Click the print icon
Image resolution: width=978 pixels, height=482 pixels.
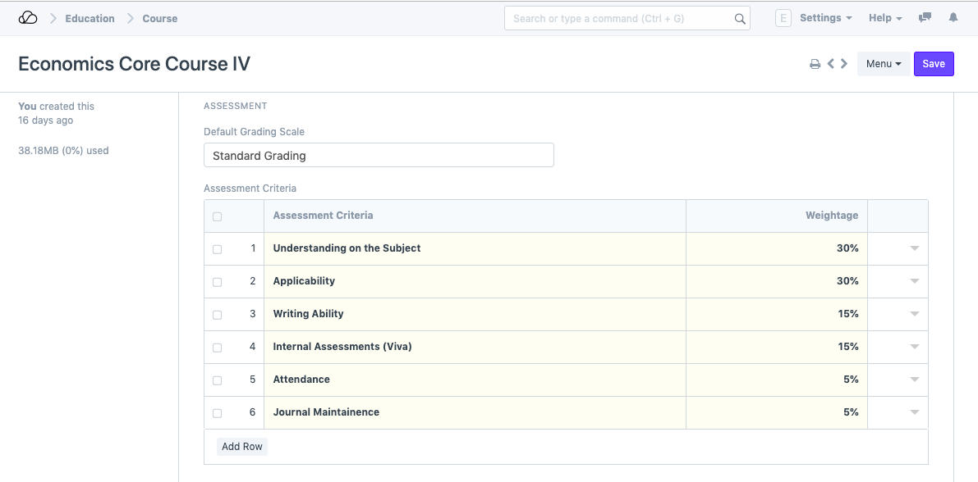tap(815, 64)
